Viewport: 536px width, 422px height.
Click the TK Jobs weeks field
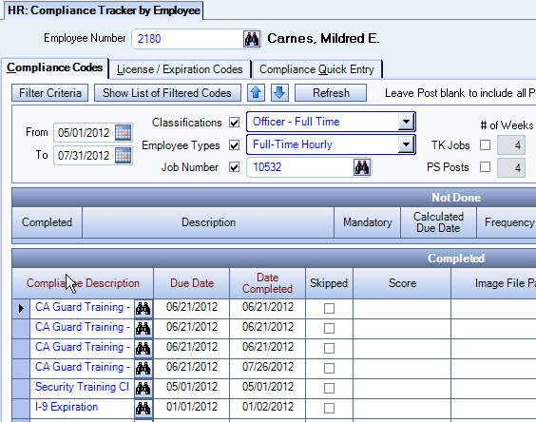coord(511,145)
